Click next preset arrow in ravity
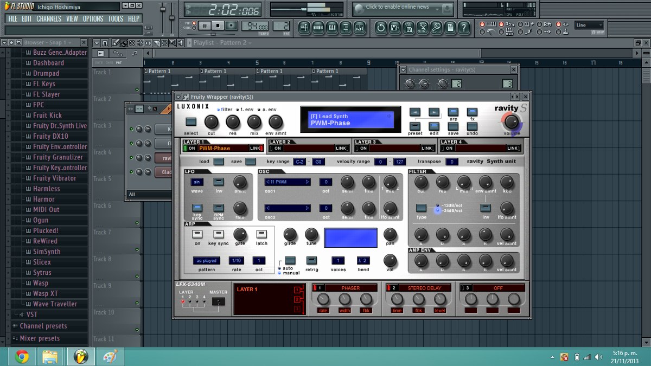The height and width of the screenshot is (366, 651). pyautogui.click(x=434, y=112)
